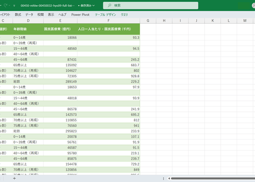Select cell with value 135092
Viewport: 255px width, 182px height.
tap(60, 65)
